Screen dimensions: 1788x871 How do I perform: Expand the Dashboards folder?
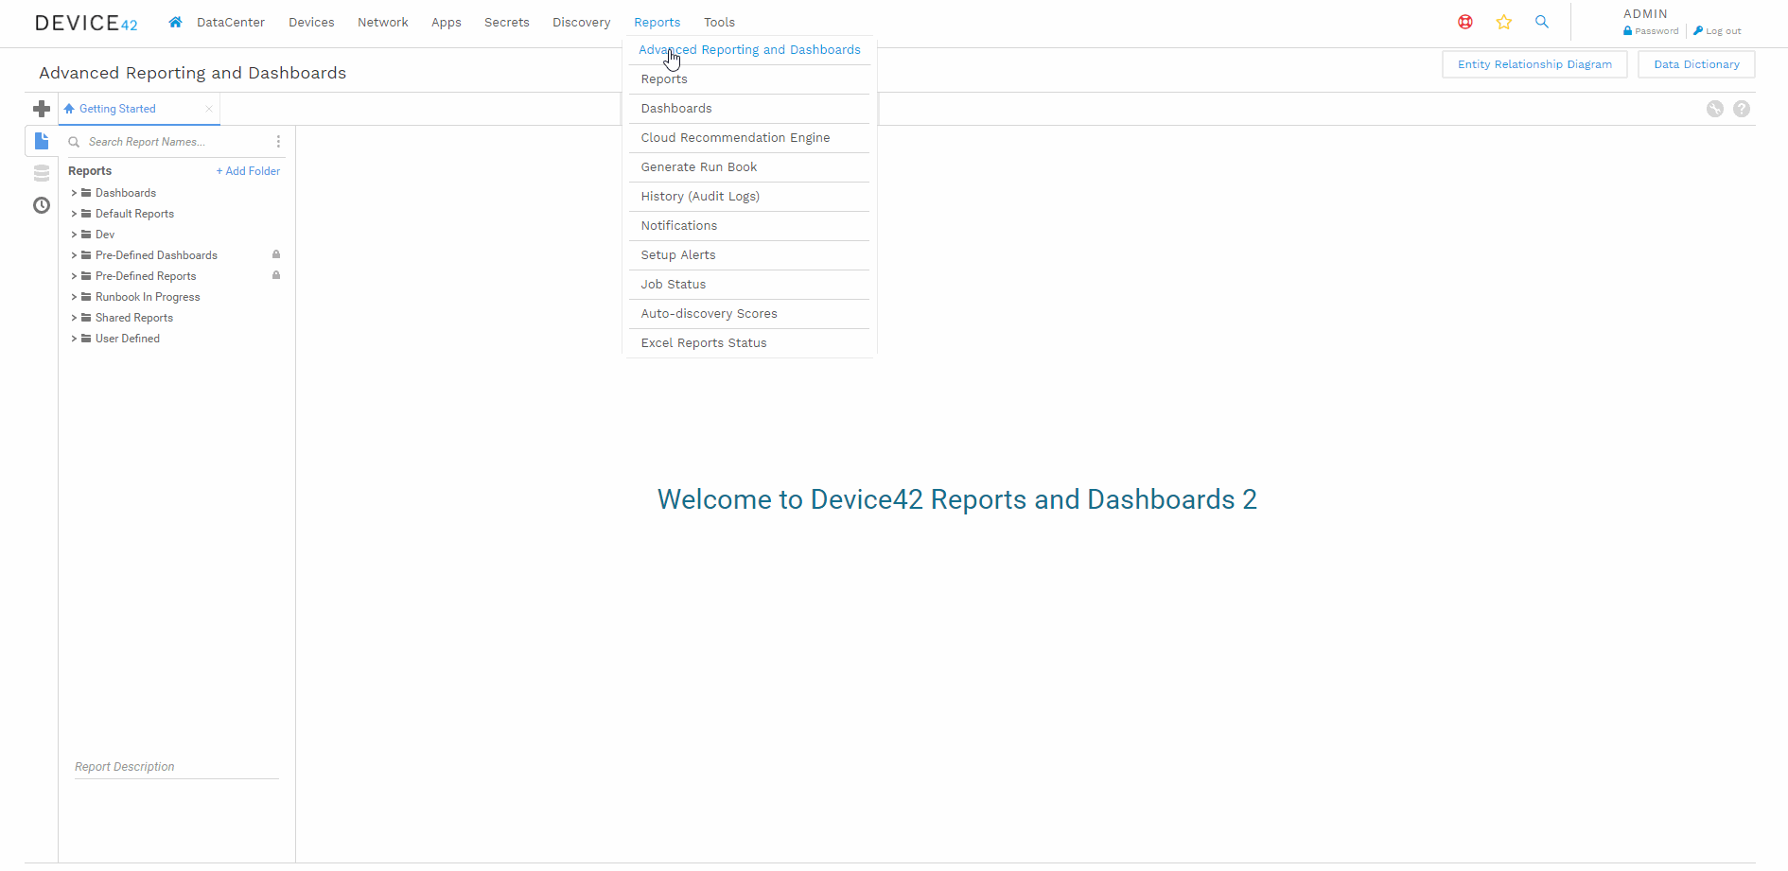click(x=74, y=193)
